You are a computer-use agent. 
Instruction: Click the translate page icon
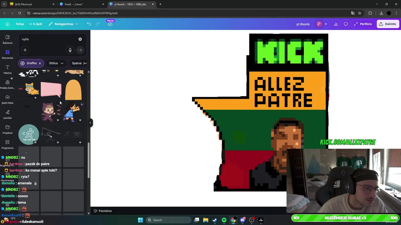coord(353,13)
